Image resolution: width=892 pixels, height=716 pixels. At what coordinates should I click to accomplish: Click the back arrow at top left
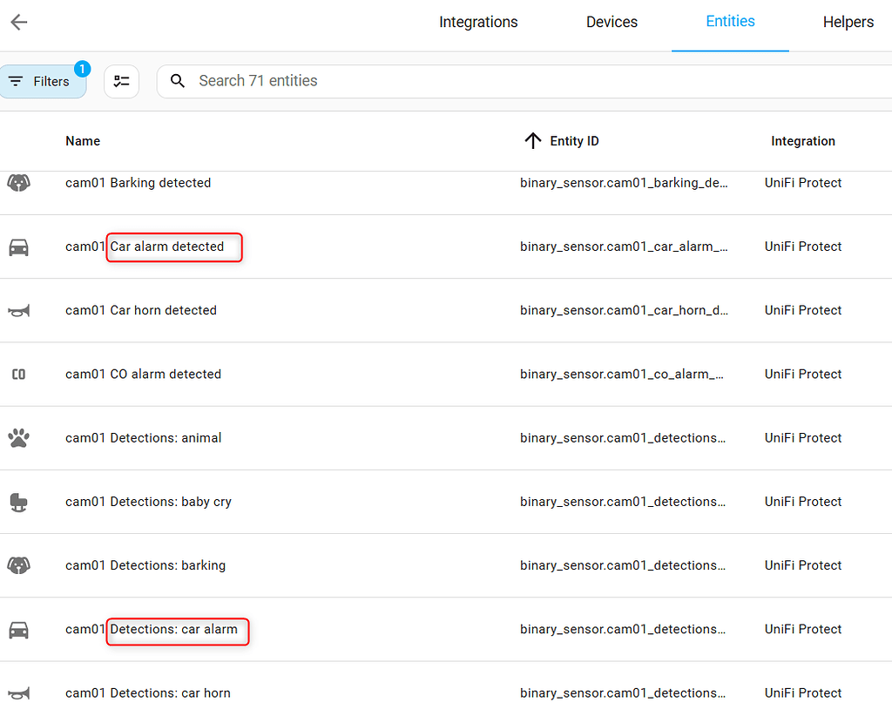coord(18,22)
